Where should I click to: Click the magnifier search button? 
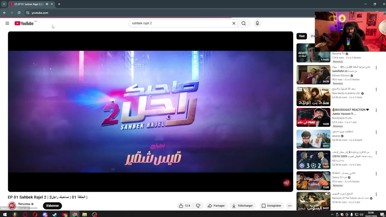pos(244,23)
